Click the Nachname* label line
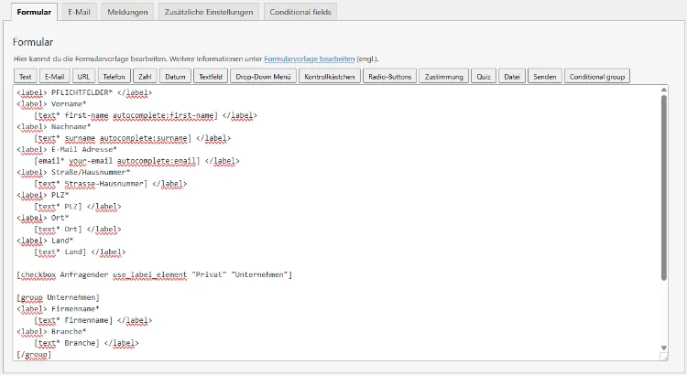 [53, 127]
